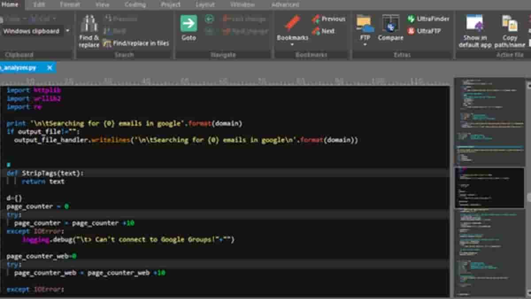Click the Show in default app icon
This screenshot has width=531, height=299.
475,24
